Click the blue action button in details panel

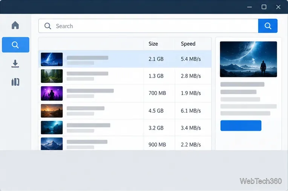pyautogui.click(x=241, y=126)
